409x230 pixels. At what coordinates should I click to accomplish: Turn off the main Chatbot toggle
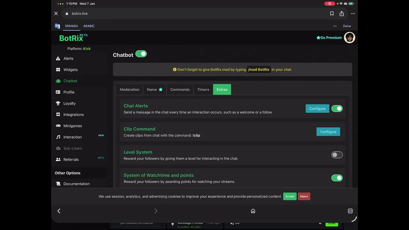(141, 54)
